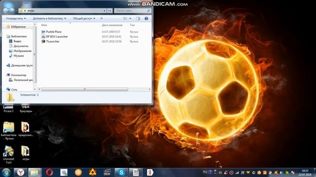Open Explorer help
The height and width of the screenshot is (177, 316).
coord(146,19)
